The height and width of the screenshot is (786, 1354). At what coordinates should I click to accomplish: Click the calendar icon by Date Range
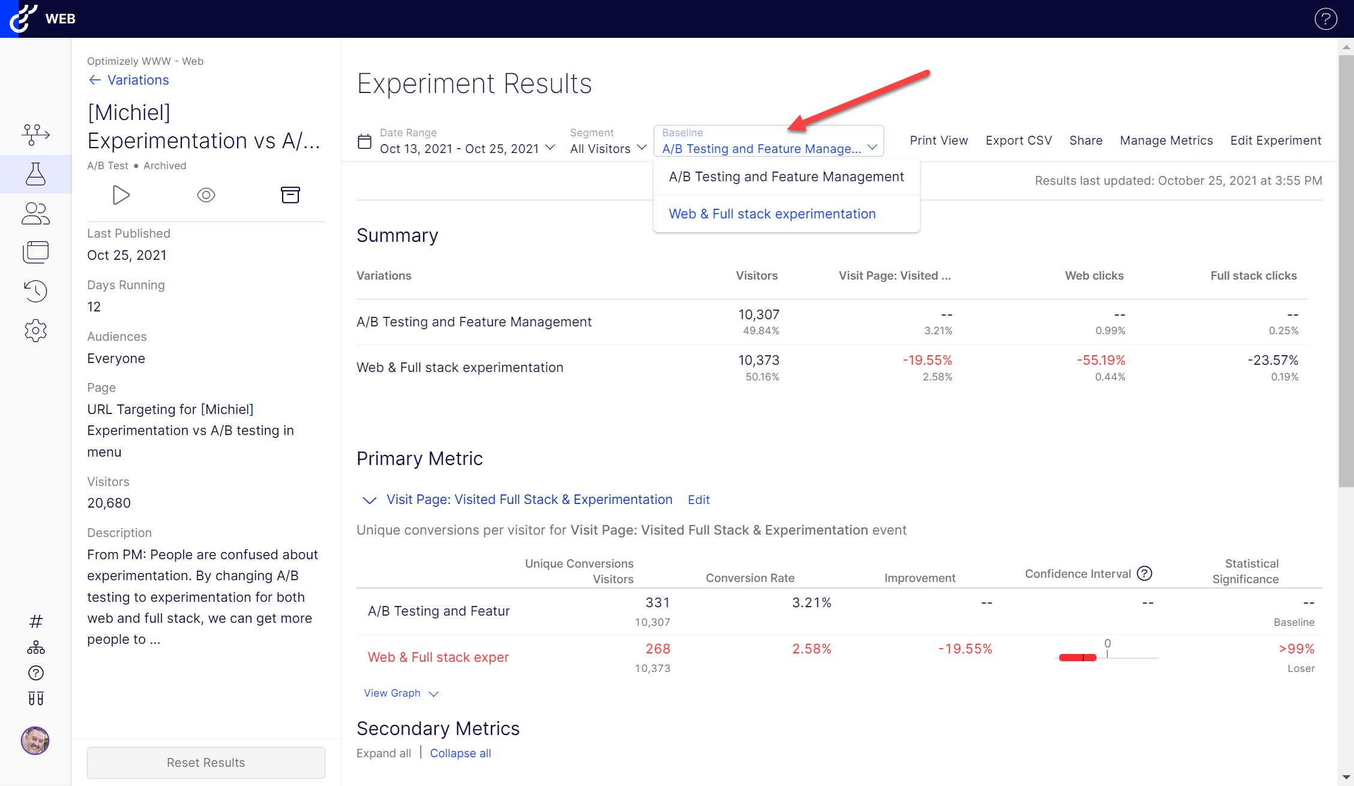pyautogui.click(x=364, y=142)
